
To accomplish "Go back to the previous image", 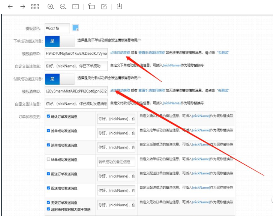I will tap(10, 7).
